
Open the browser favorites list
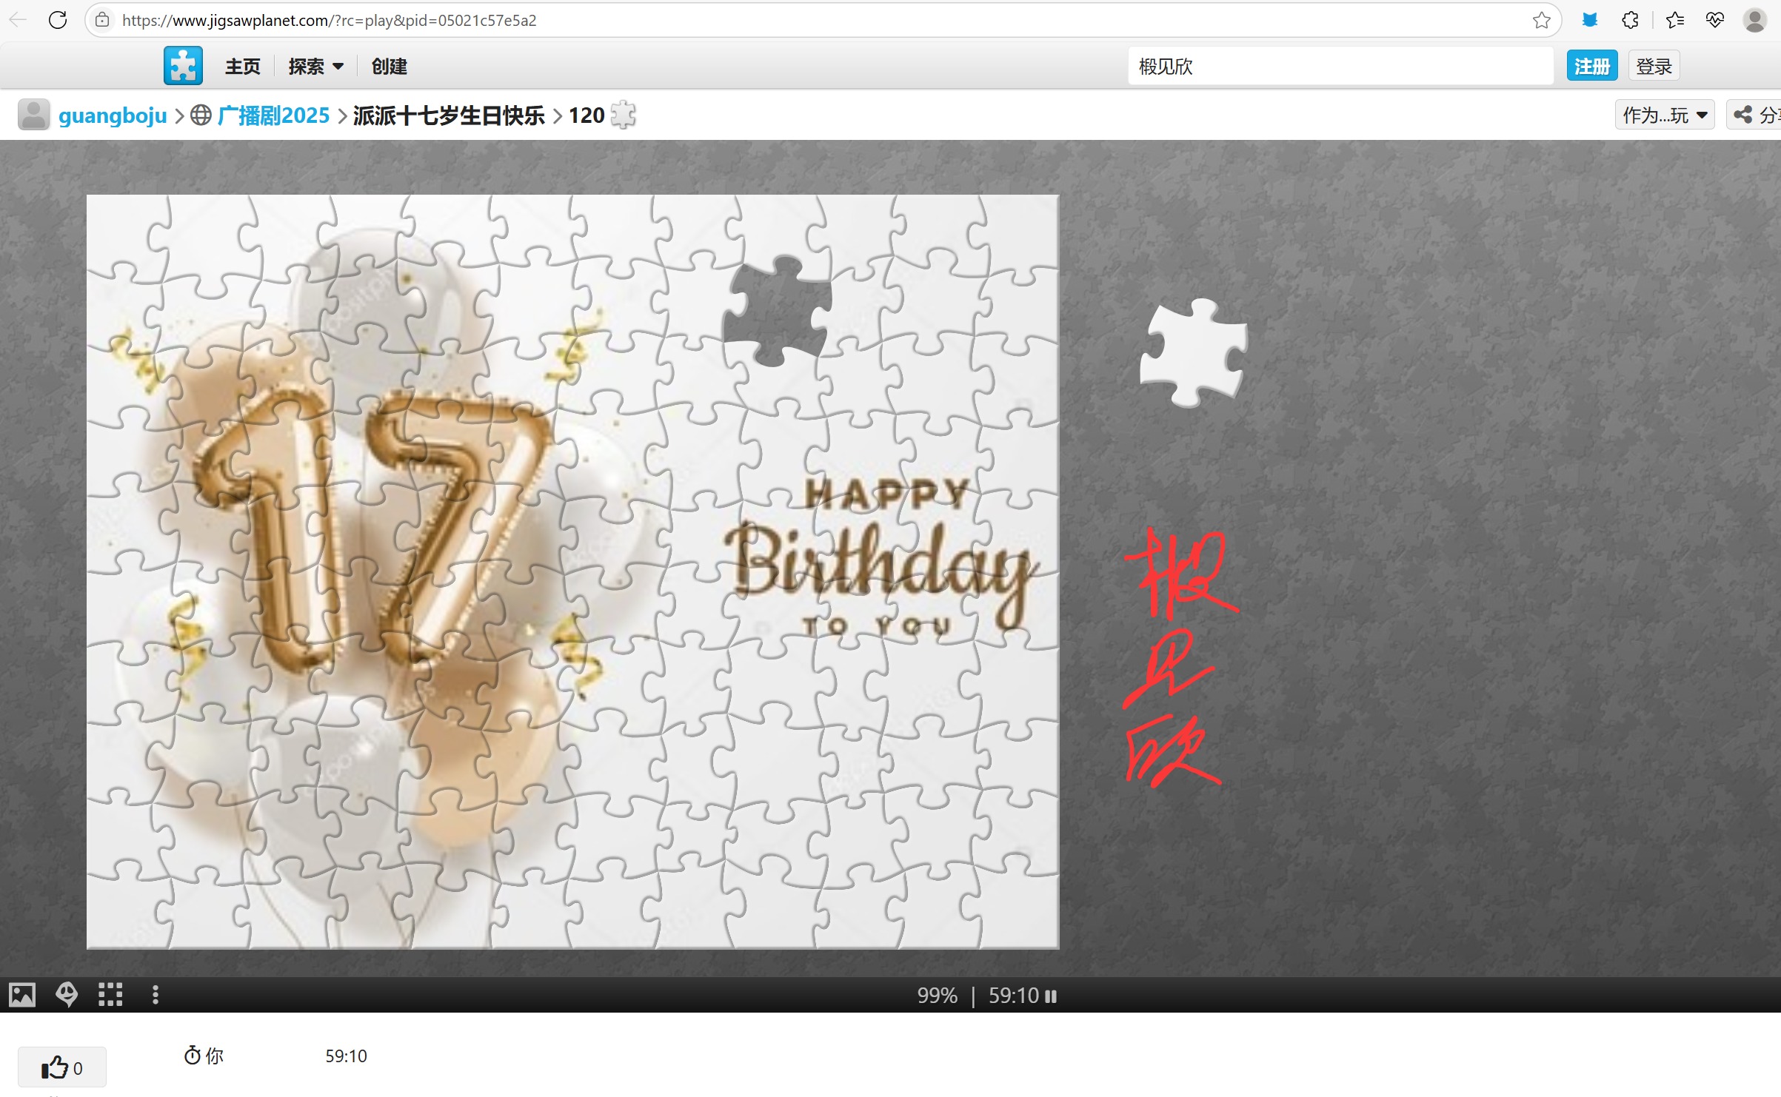point(1675,20)
